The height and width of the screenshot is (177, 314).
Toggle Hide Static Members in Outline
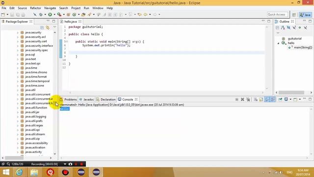(x=294, y=28)
